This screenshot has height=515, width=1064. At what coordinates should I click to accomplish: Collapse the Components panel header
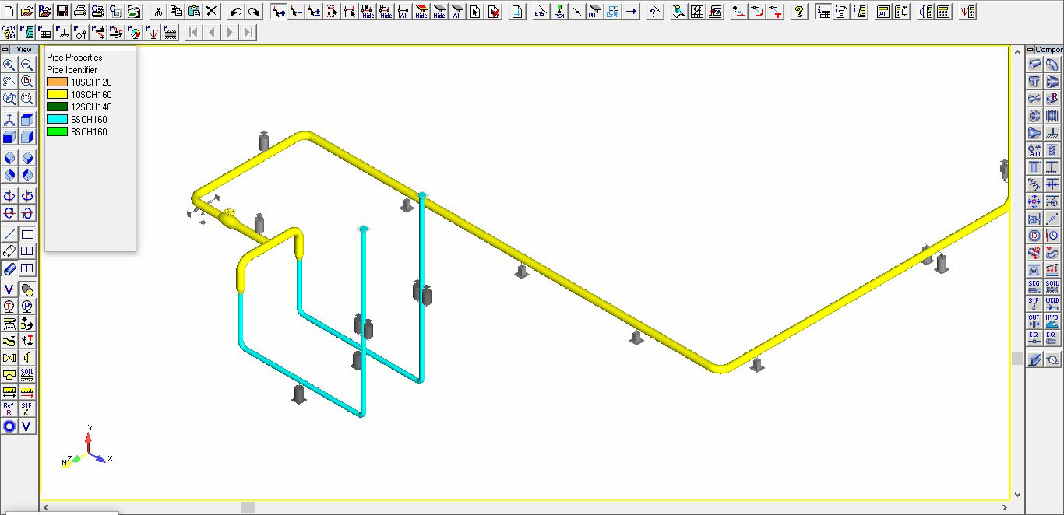point(1031,50)
